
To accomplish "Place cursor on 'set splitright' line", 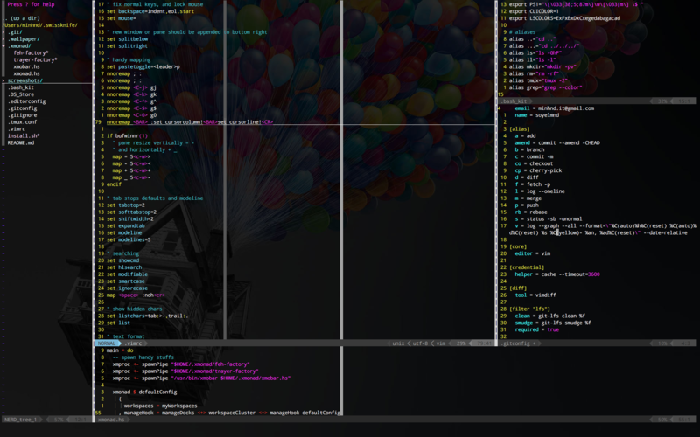I will pyautogui.click(x=127, y=46).
